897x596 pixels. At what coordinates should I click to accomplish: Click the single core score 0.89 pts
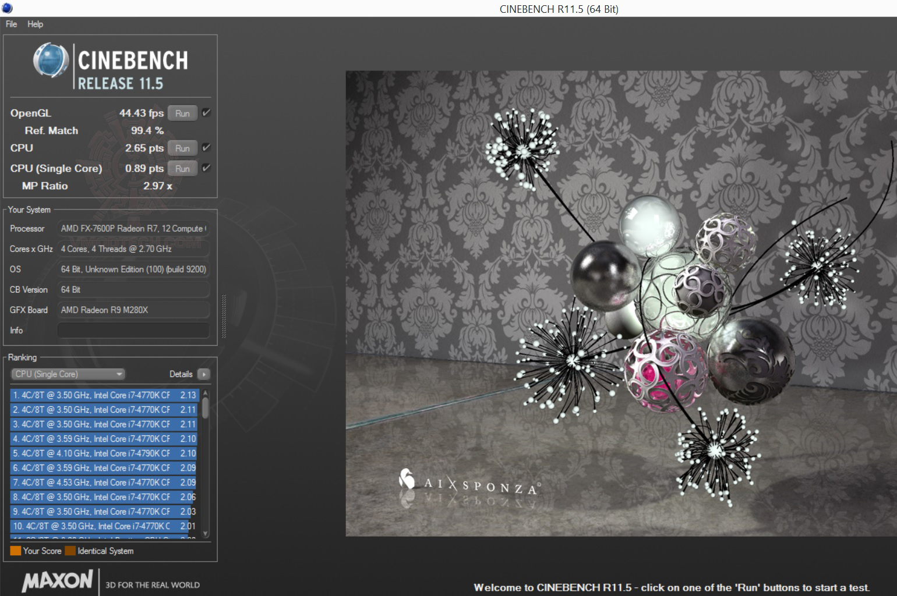(x=144, y=168)
